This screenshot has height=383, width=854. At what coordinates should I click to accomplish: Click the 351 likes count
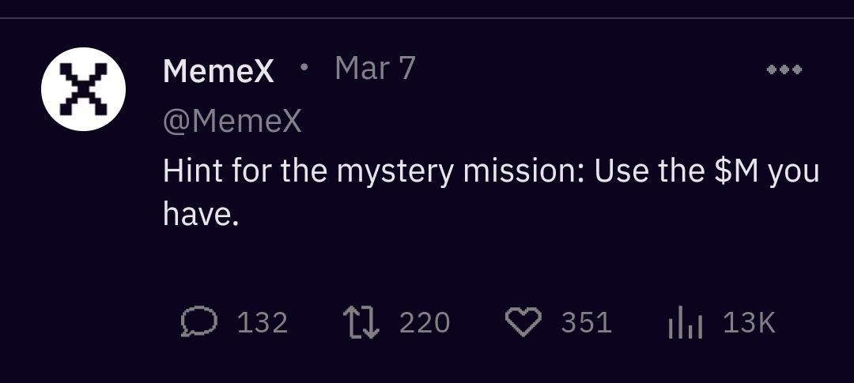point(587,322)
